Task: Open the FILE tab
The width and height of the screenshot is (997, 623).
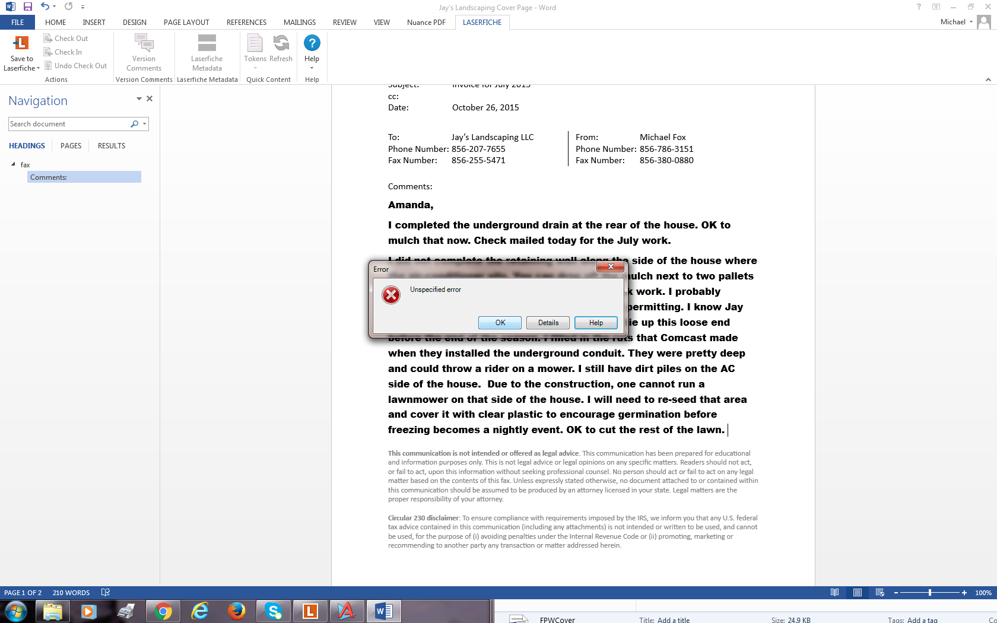Action: (18, 22)
